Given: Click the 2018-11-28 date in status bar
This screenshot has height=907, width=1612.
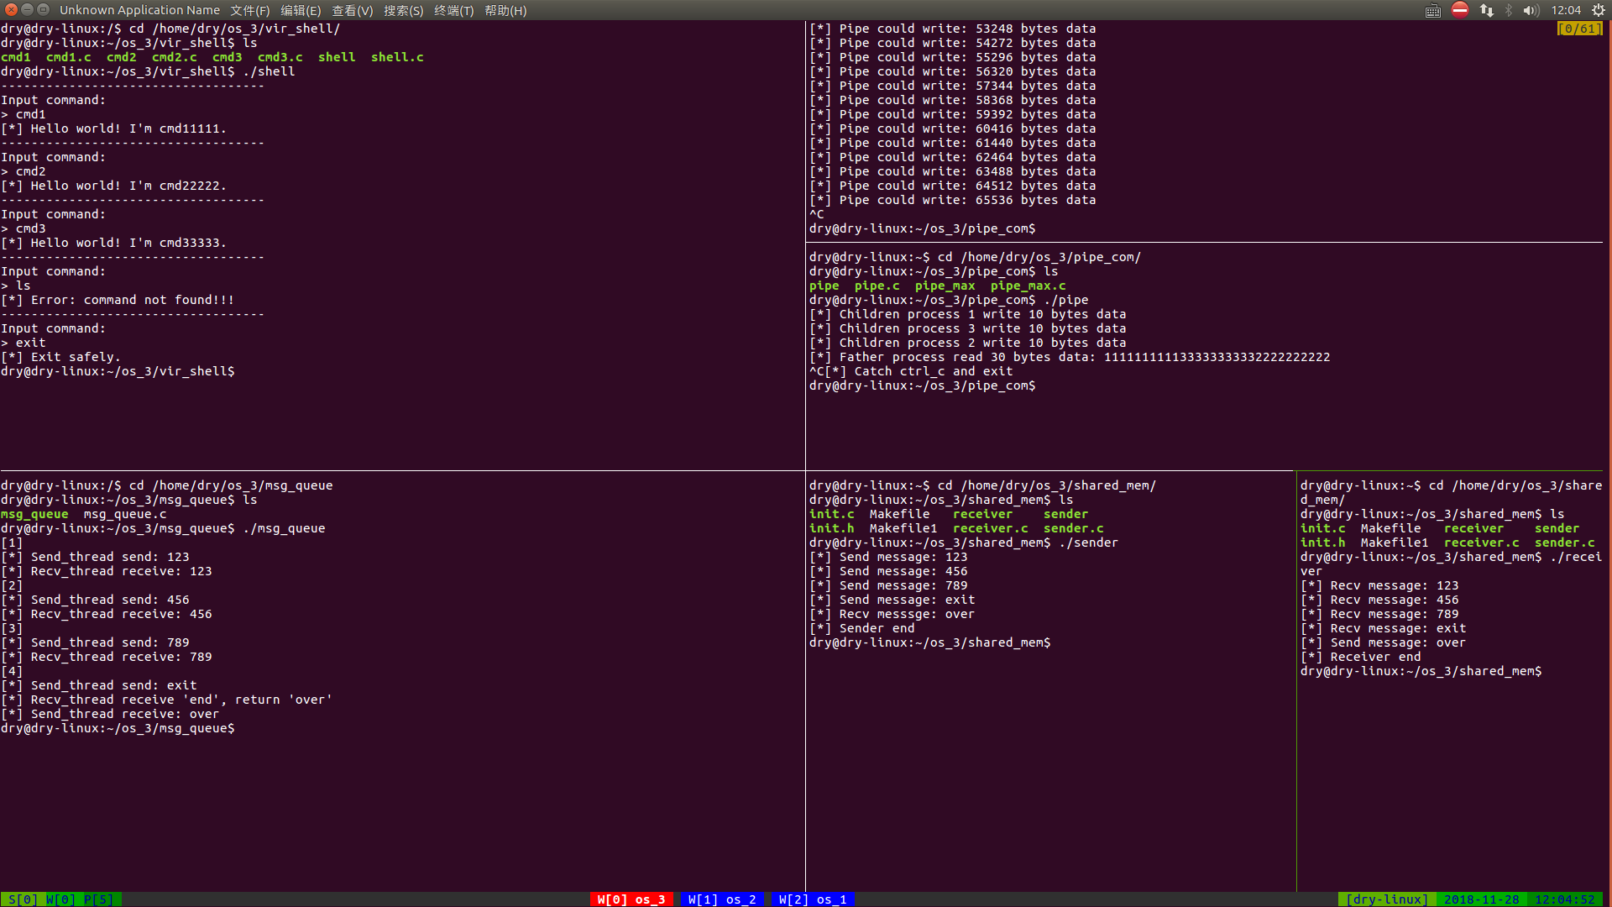Looking at the screenshot, I should [1481, 899].
